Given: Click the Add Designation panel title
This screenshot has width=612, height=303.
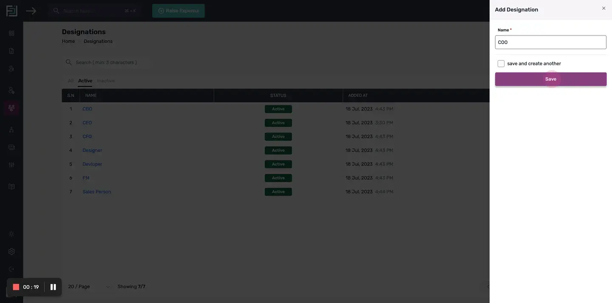Looking at the screenshot, I should tap(516, 10).
